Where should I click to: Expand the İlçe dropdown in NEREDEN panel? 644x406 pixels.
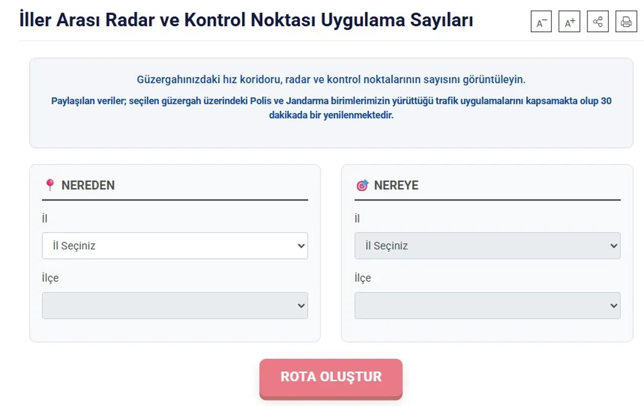(175, 305)
